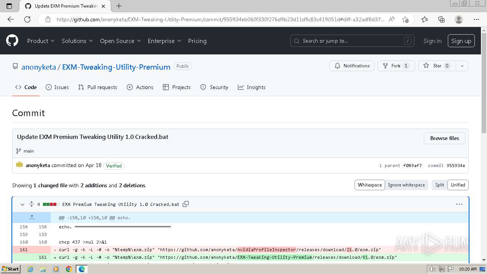This screenshot has height=274, width=487.
Task: Open a new browser tab
Action: [119, 6]
